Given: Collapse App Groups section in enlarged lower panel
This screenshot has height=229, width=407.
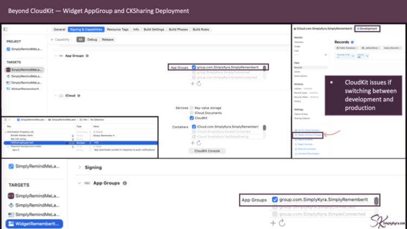Looking at the screenshot, I should pyautogui.click(x=79, y=183).
